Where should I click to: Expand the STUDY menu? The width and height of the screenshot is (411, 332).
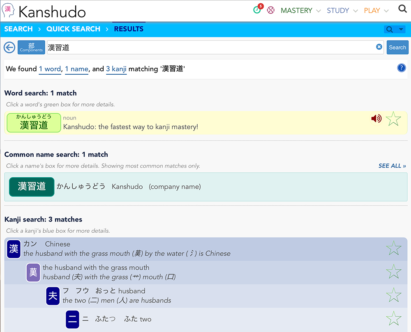point(342,11)
